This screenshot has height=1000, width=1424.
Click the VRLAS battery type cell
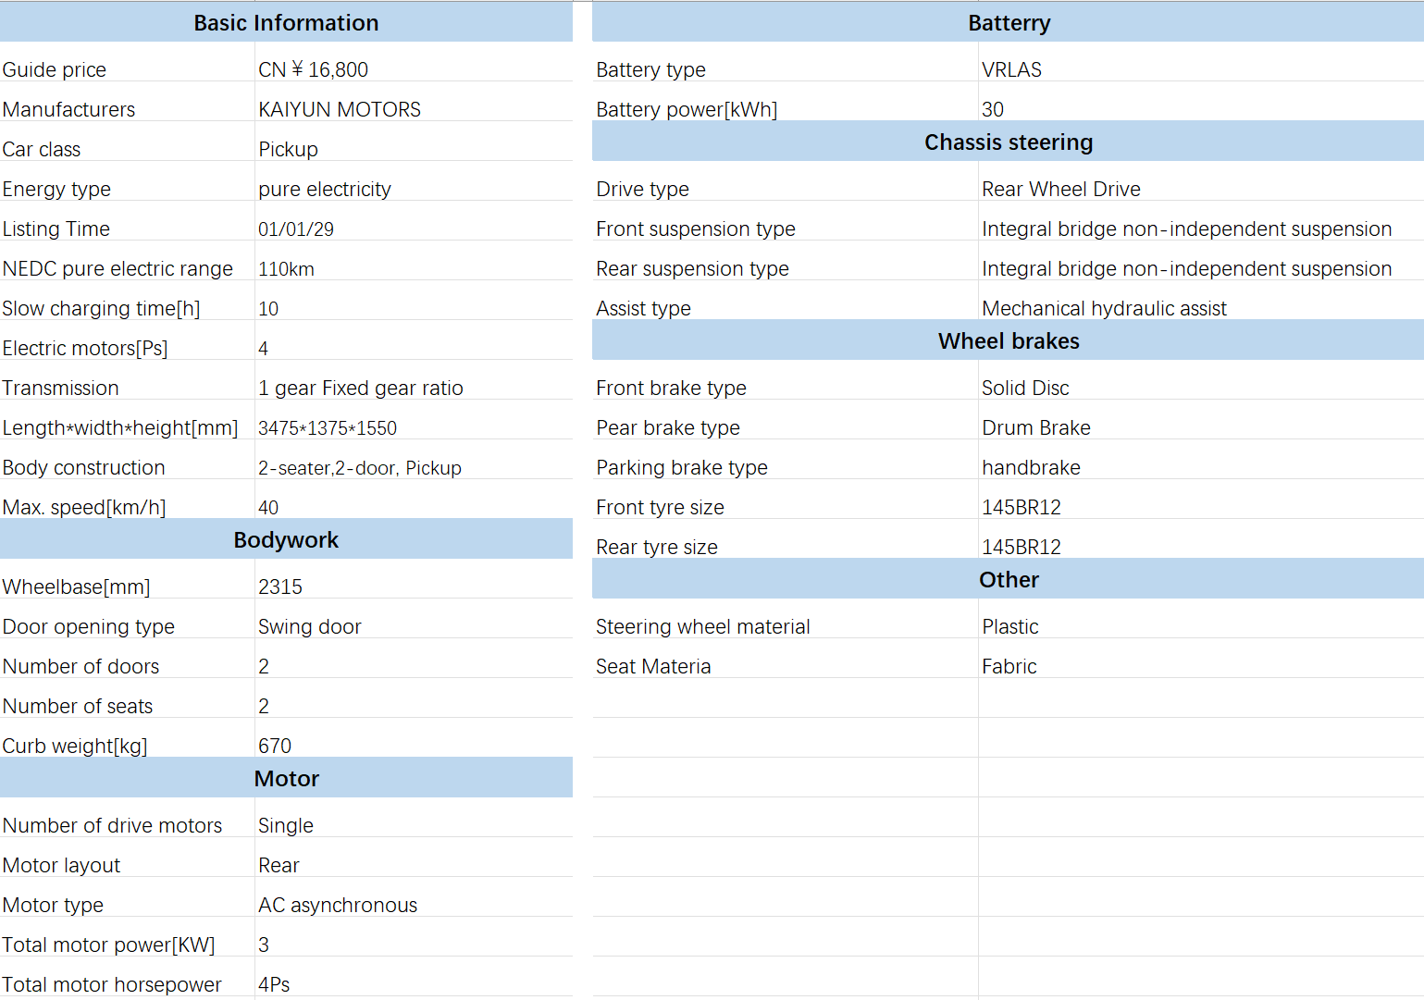(x=1011, y=70)
